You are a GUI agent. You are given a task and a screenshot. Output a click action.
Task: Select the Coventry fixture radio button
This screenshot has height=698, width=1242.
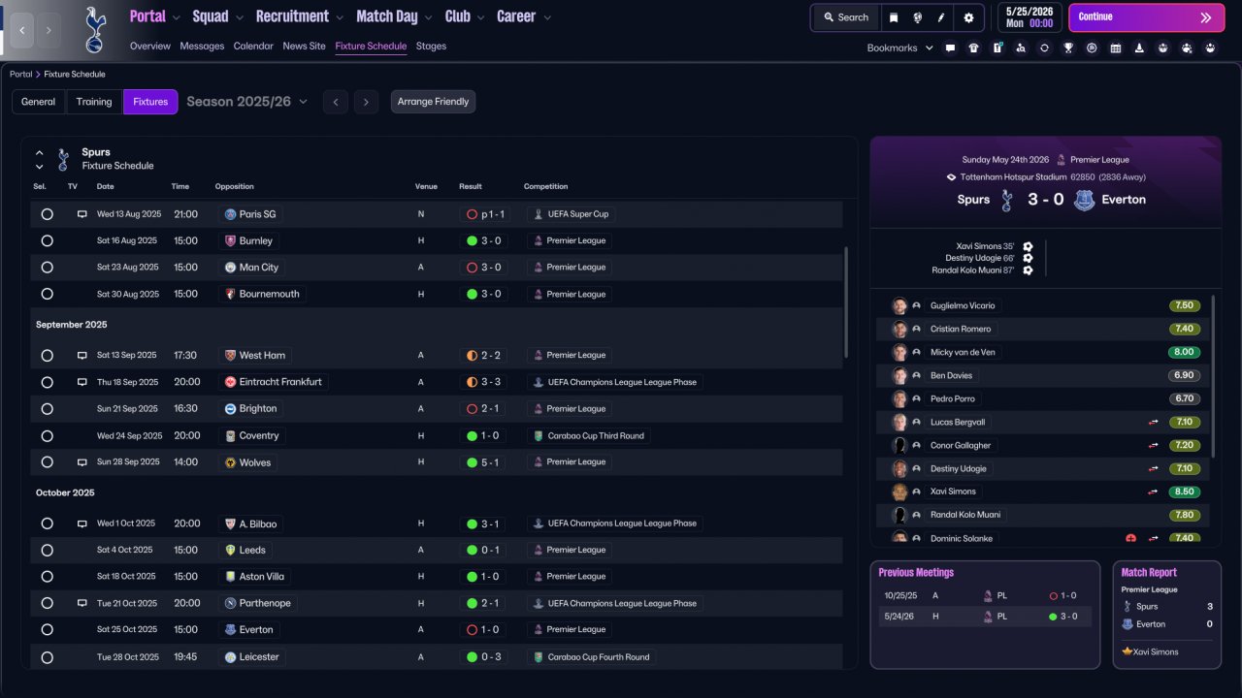[47, 436]
